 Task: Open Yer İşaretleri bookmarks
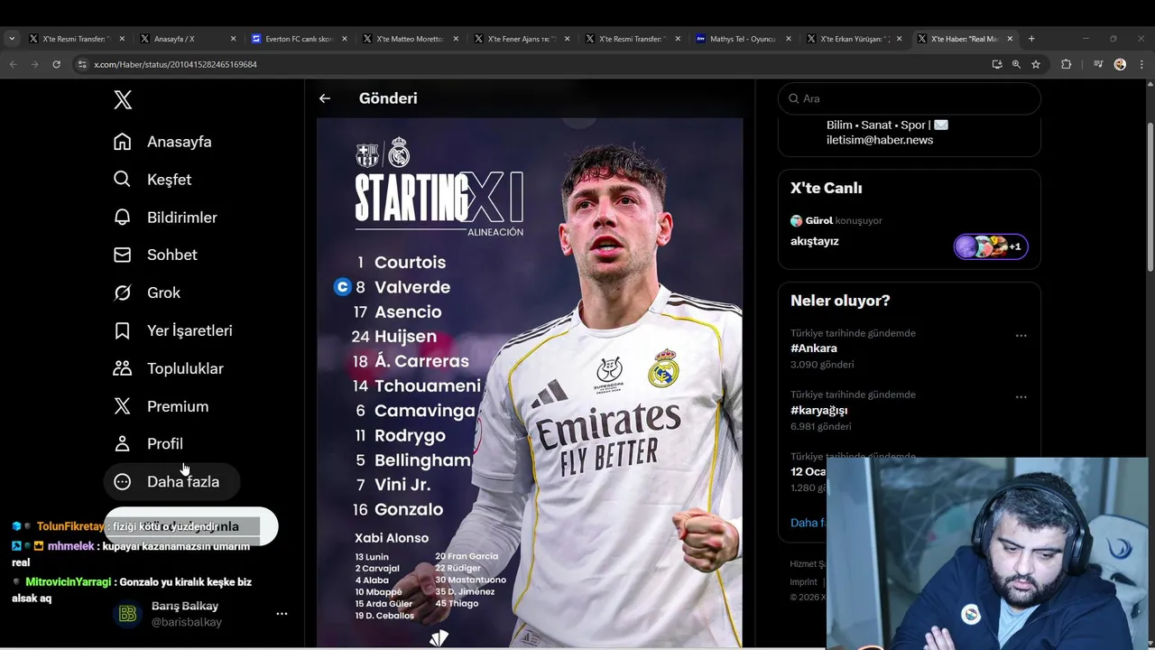click(173, 330)
